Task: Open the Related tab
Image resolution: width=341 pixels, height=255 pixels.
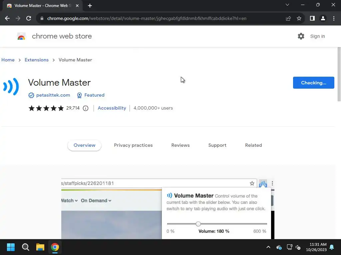Action: [x=253, y=145]
